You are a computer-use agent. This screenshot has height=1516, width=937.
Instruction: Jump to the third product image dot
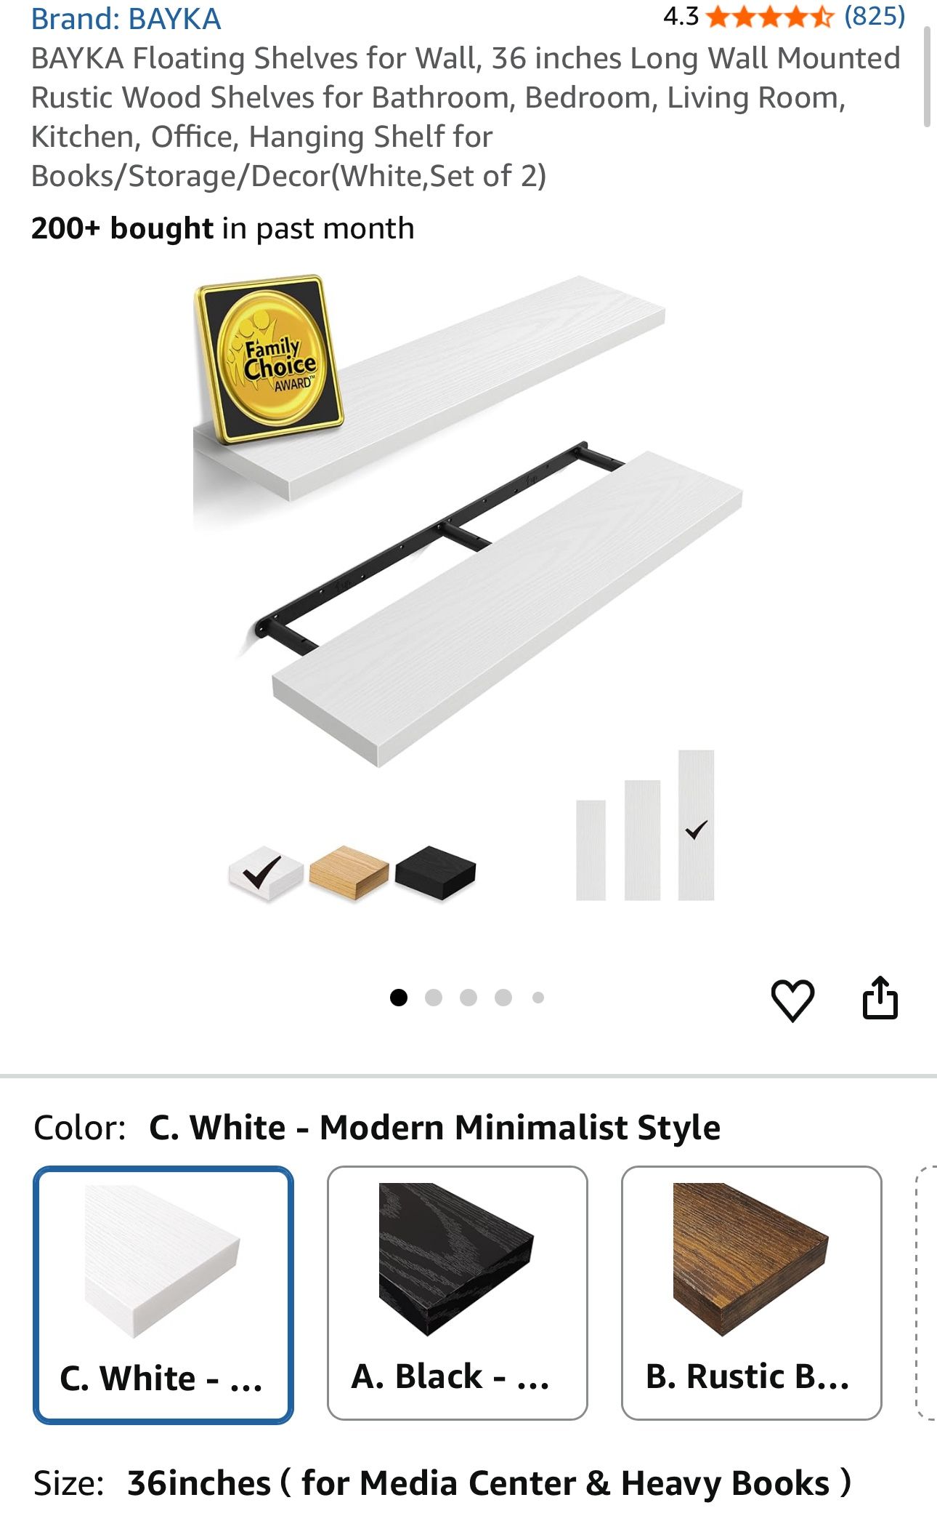pos(468,998)
